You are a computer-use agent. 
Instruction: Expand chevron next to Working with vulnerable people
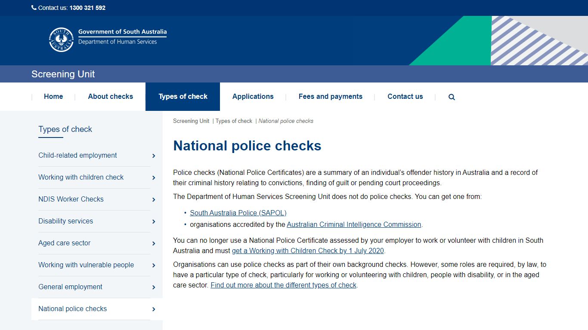(x=154, y=266)
